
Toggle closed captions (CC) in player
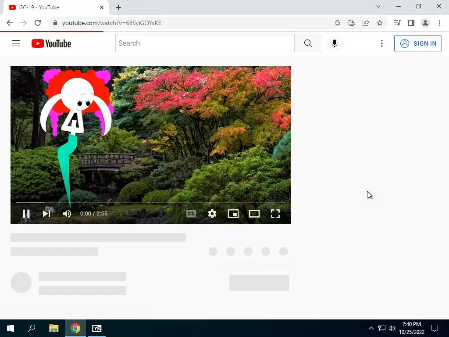click(191, 214)
